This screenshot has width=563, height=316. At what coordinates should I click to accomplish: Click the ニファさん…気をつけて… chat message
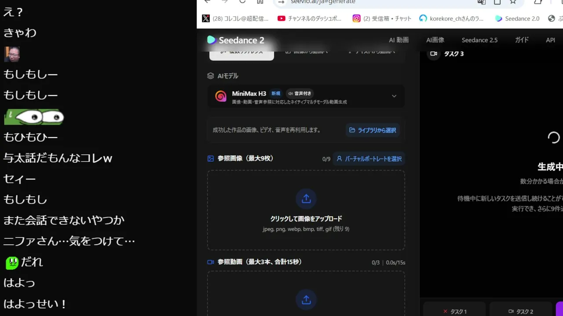pyautogui.click(x=69, y=241)
